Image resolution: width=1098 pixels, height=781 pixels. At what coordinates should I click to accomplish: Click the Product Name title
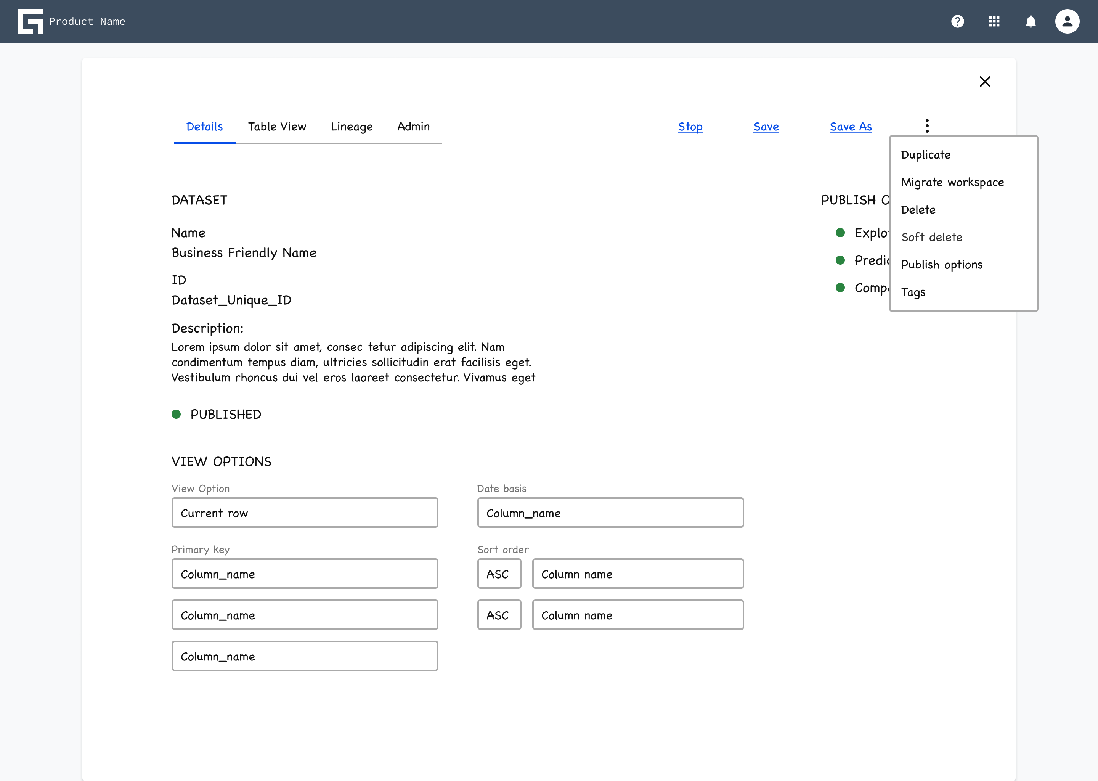click(87, 21)
